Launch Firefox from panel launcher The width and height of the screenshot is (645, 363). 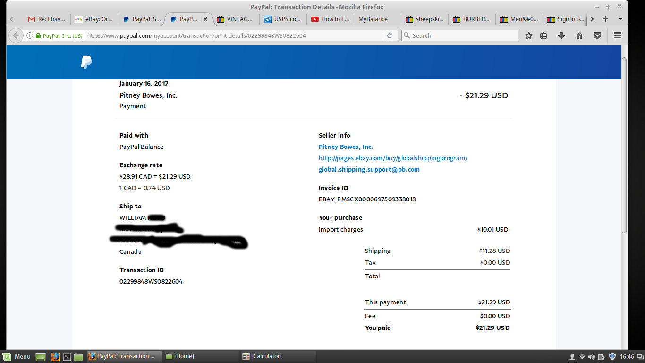(x=56, y=356)
